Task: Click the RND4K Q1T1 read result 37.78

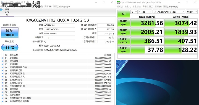Action: click(x=147, y=49)
